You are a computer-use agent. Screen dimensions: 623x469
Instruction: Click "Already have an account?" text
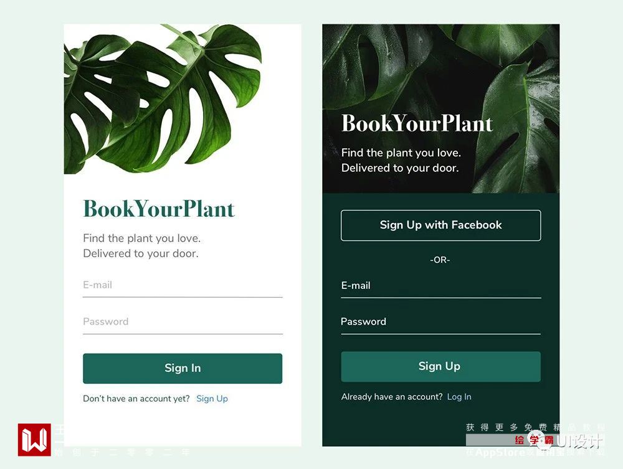point(392,397)
